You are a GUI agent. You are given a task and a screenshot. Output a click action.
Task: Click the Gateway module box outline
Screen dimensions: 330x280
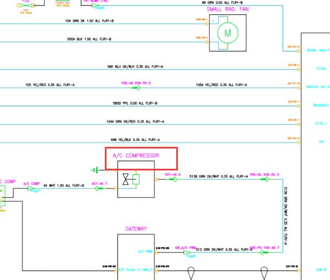(136, 257)
